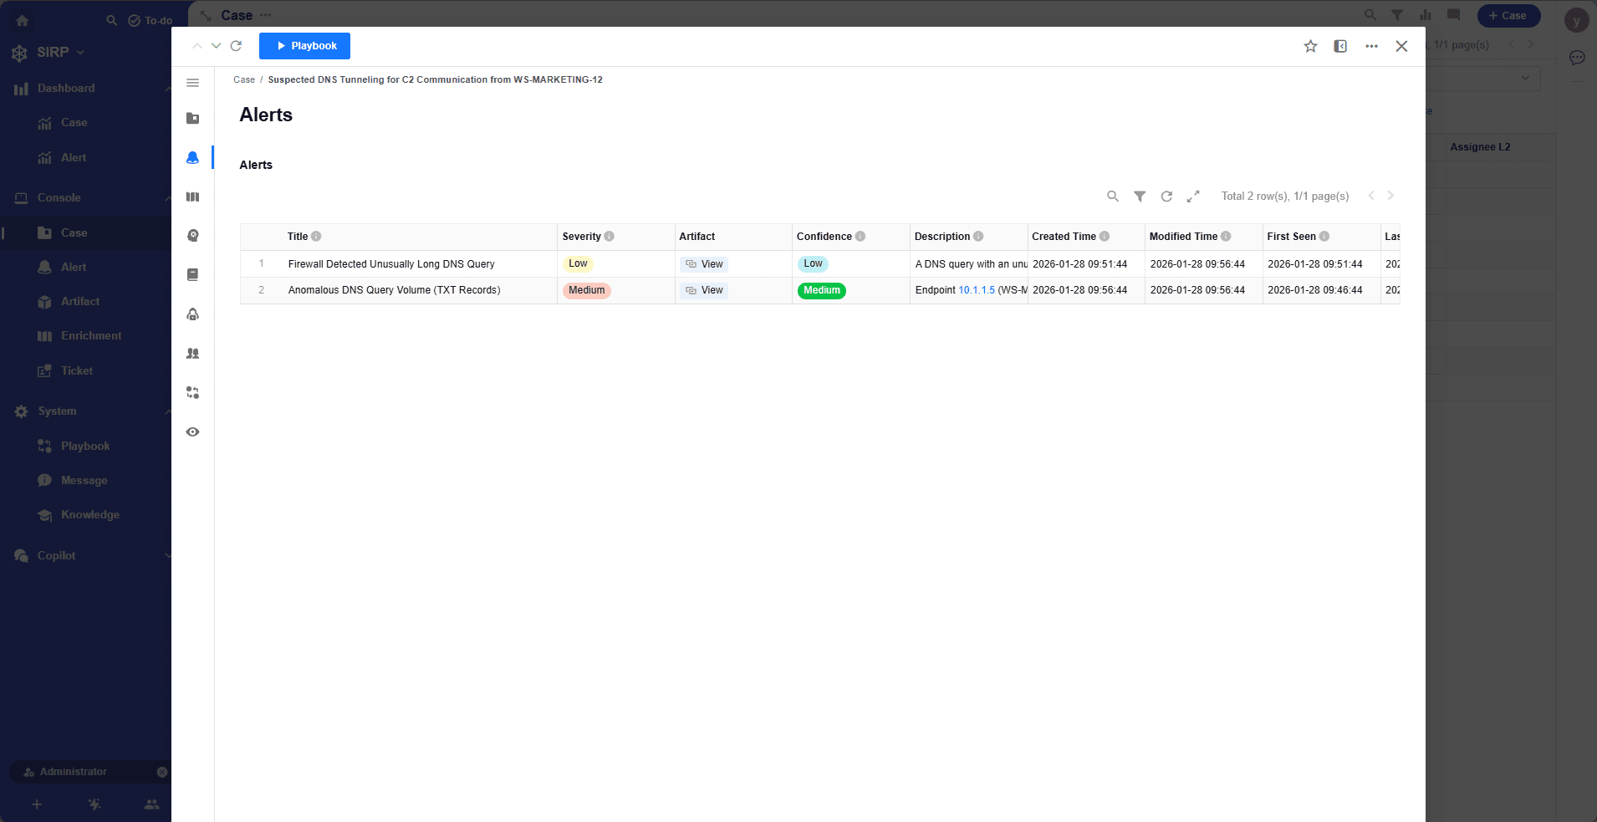This screenshot has height=822, width=1597.
Task: Toggle the side panel layout icon
Action: (1340, 46)
